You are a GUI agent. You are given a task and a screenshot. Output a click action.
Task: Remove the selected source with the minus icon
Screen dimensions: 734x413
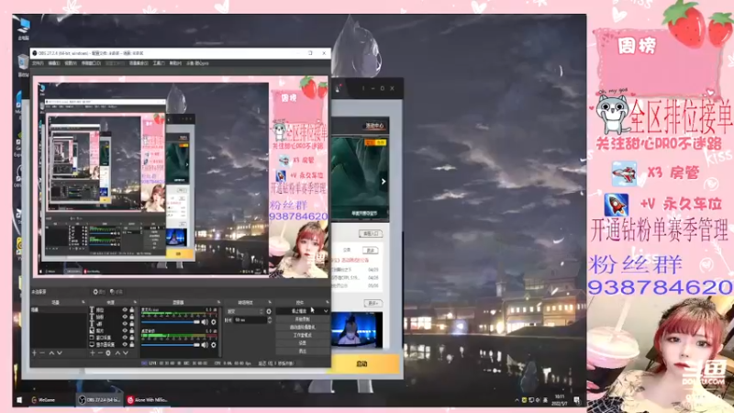(x=100, y=353)
